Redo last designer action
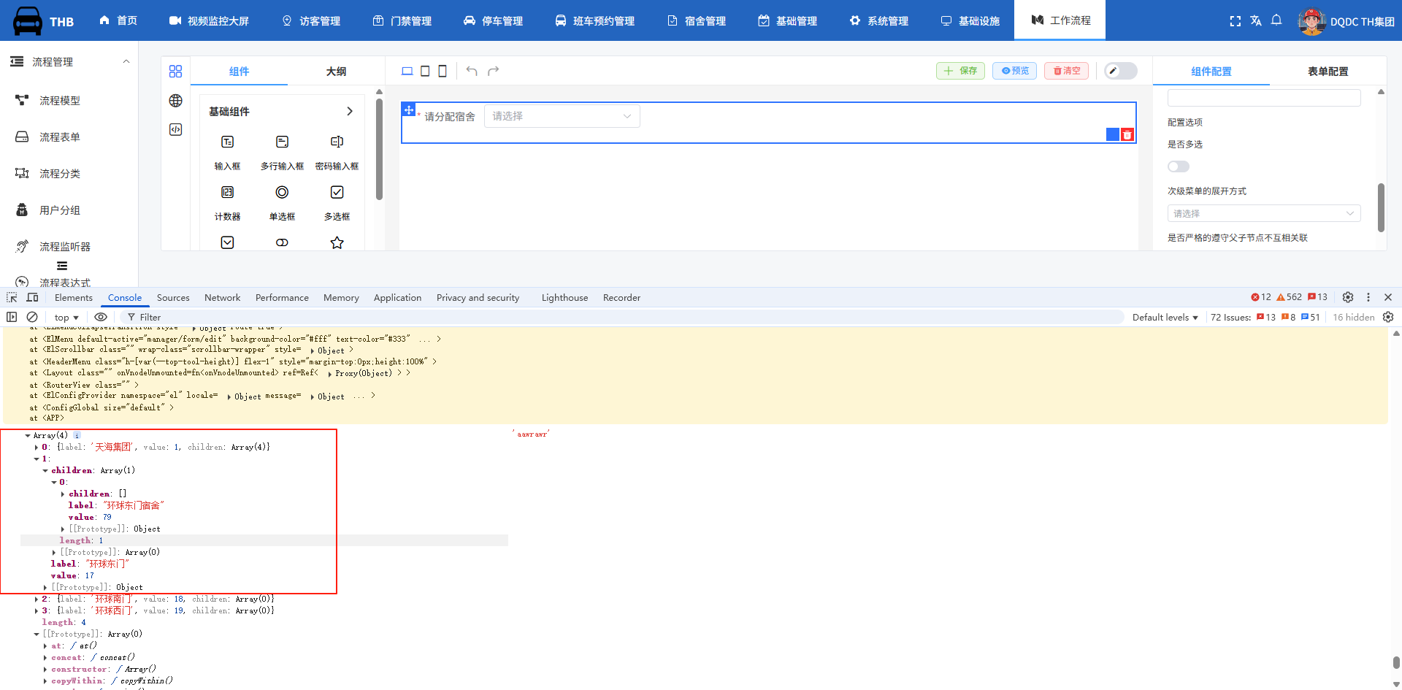Screen dimensions: 1402x690 click(494, 71)
